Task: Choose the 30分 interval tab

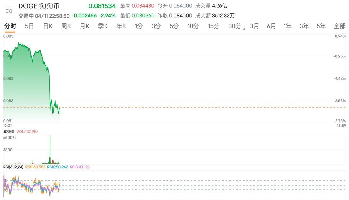Action: [x=234, y=26]
